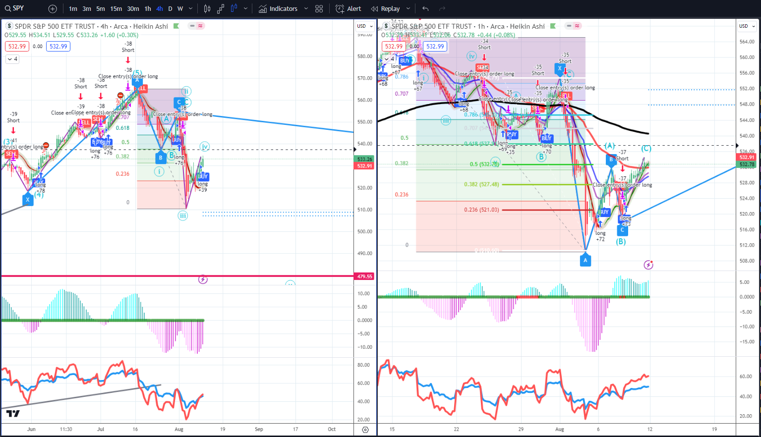Viewport: 761px width, 437px height.
Task: Click the purple lightning icon on 1h chart
Action: click(648, 265)
